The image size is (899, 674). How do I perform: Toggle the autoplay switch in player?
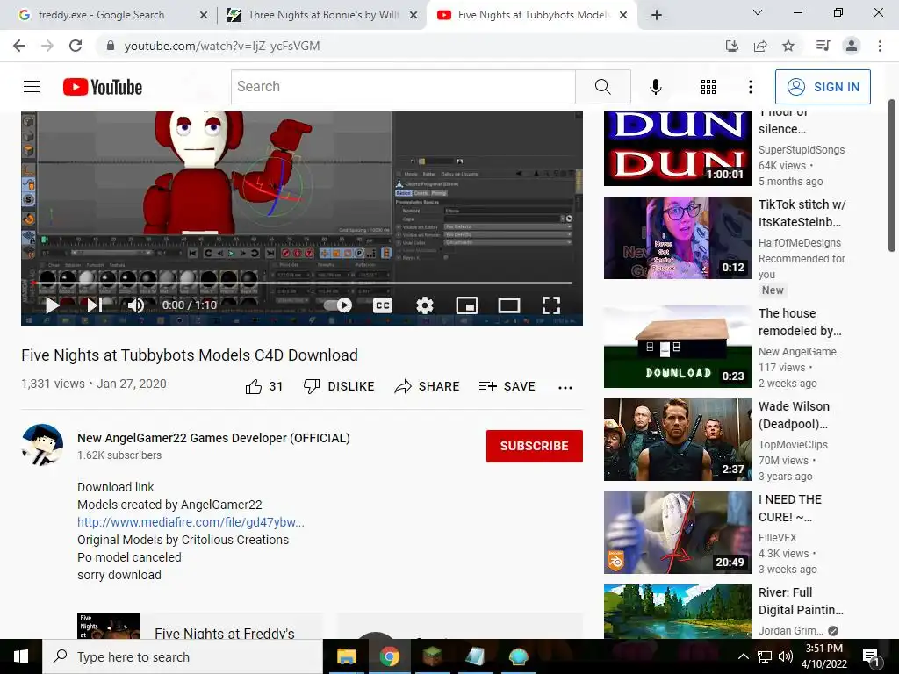coord(338,305)
